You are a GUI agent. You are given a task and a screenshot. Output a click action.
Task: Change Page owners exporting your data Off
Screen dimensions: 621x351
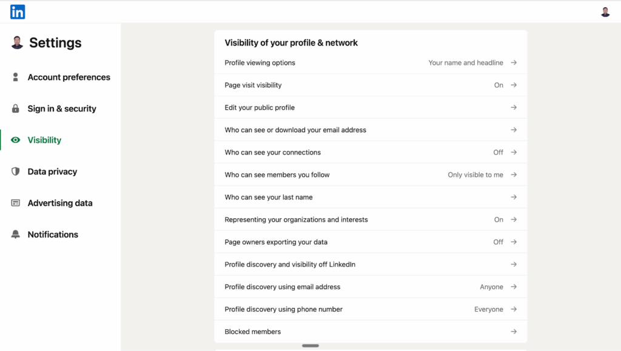498,242
